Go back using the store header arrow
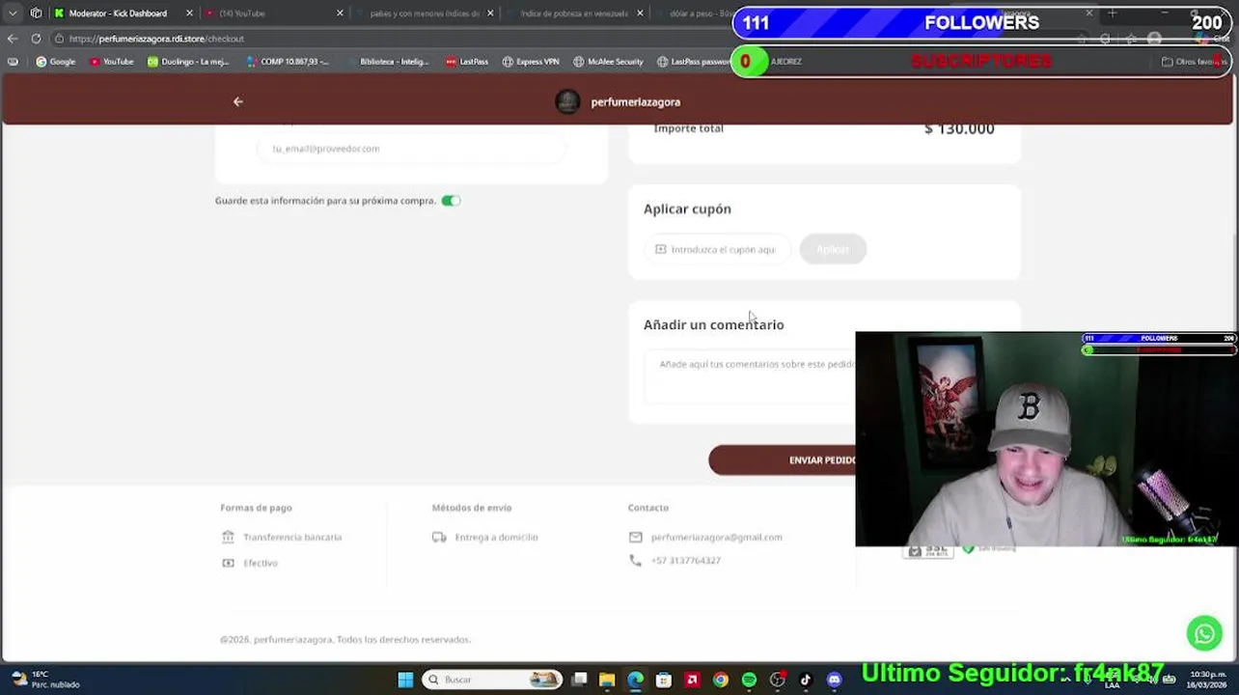This screenshot has height=695, width=1239. (x=238, y=101)
